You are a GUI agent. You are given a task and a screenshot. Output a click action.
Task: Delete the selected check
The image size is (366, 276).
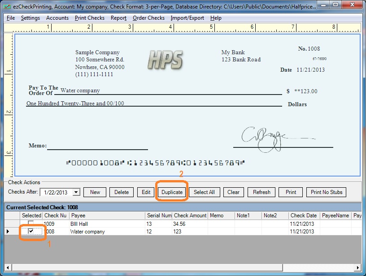(x=122, y=192)
